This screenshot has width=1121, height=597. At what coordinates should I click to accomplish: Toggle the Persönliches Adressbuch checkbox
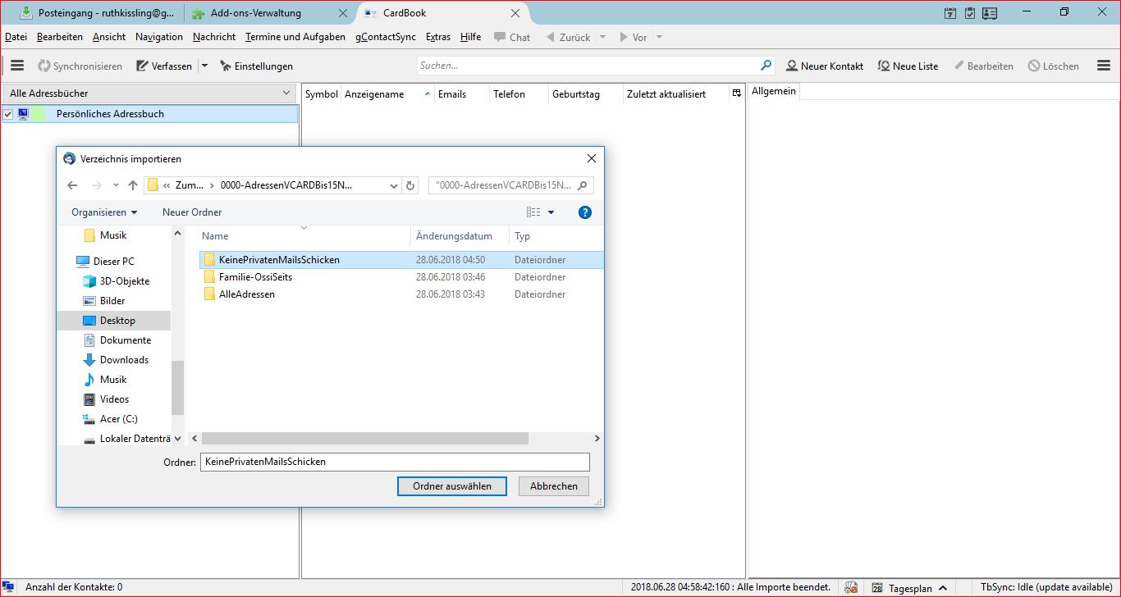8,114
